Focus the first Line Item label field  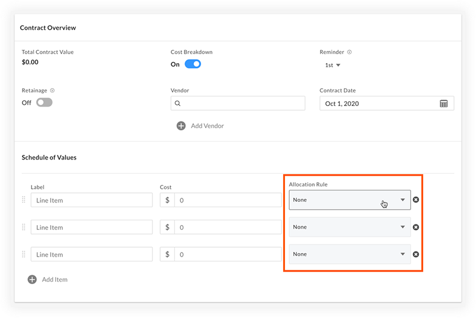[92, 200]
